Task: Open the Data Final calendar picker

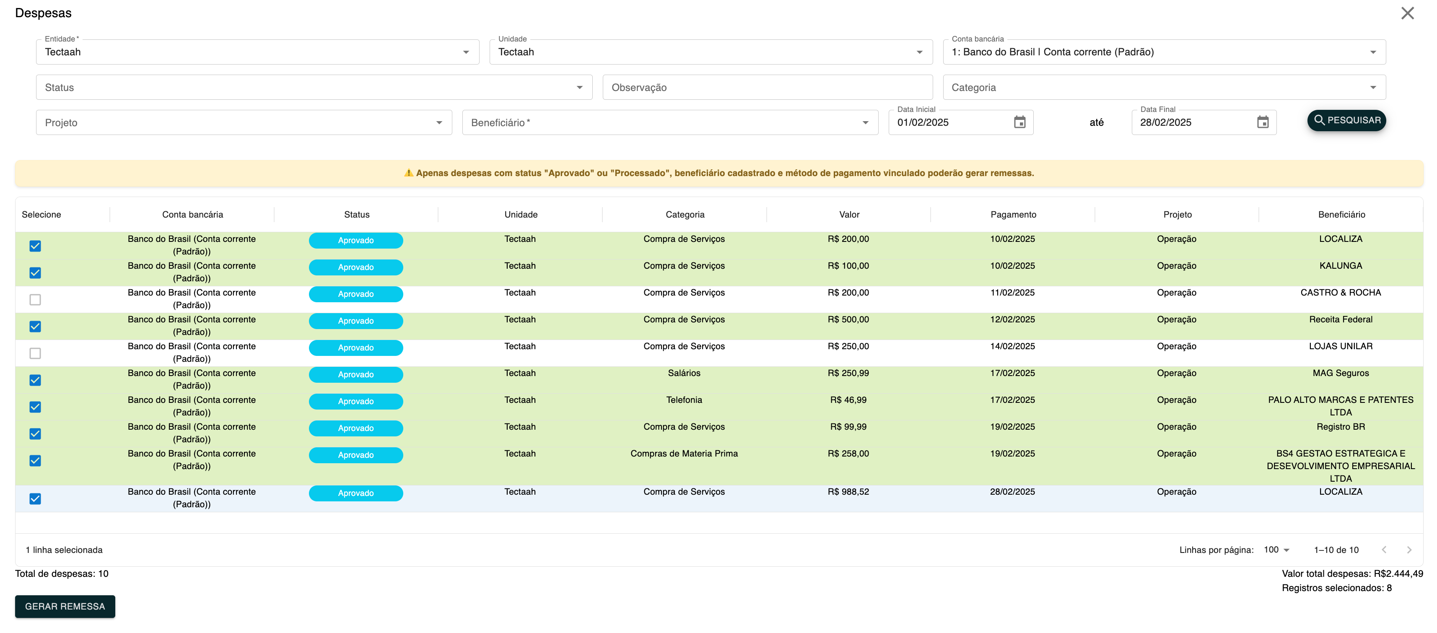Action: 1262,122
